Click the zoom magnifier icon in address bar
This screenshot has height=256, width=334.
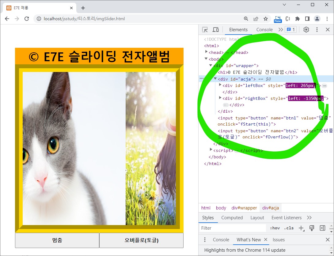[x=246, y=19]
